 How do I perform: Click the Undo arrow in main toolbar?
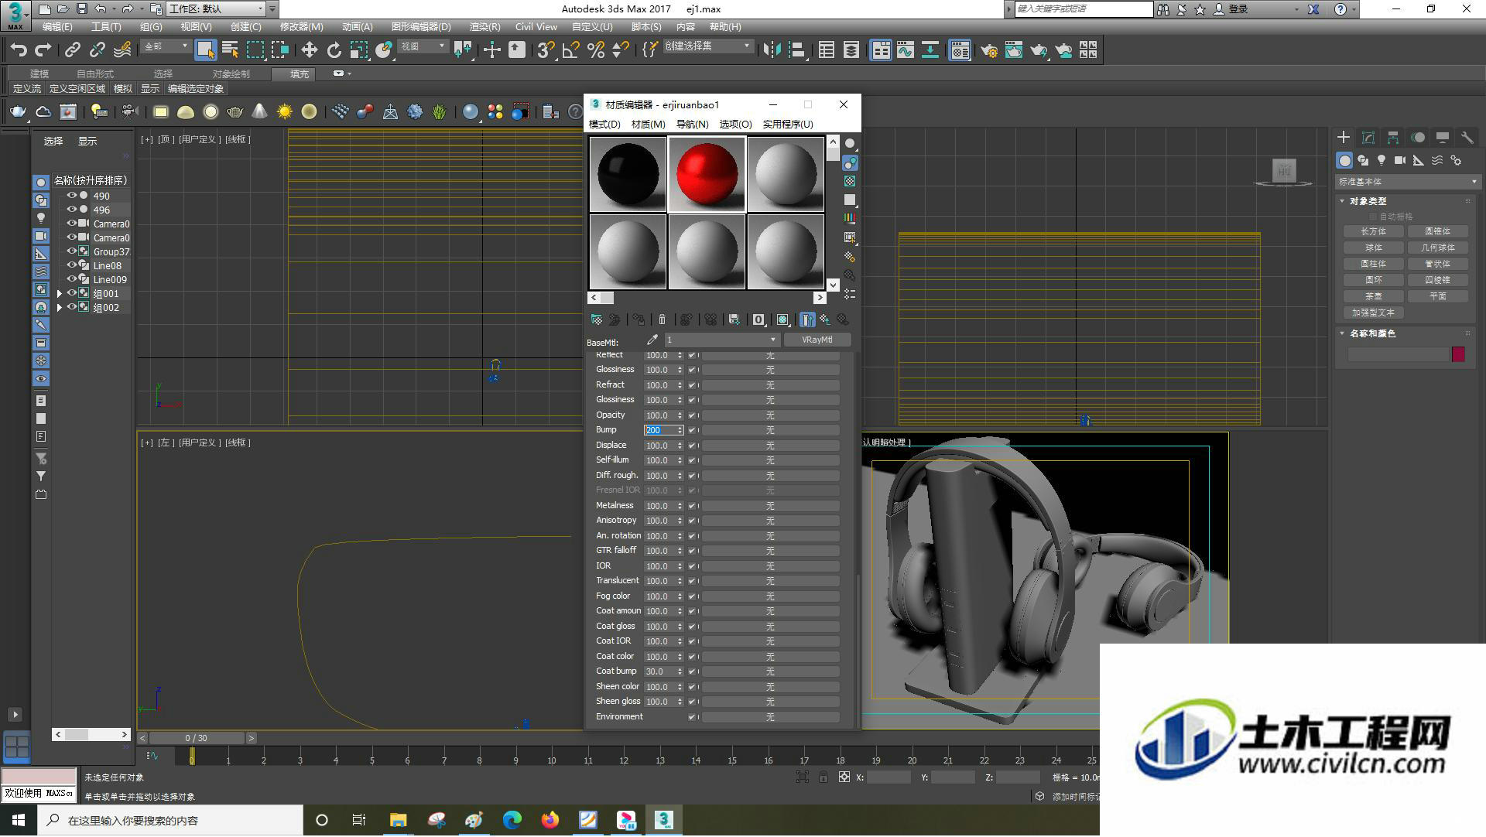click(18, 50)
